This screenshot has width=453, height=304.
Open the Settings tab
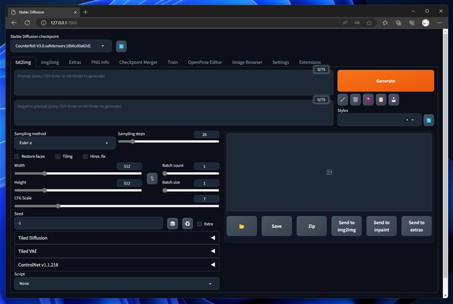281,62
